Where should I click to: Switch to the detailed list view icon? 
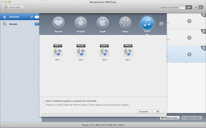(x=201, y=7)
